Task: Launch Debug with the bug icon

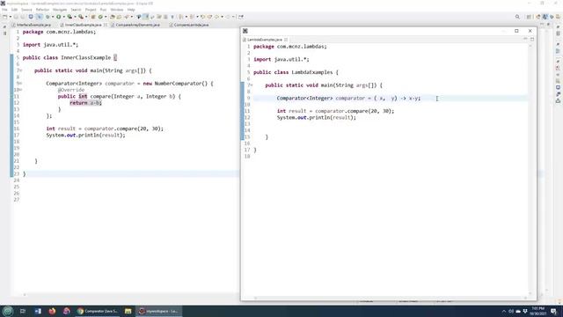Action: [48, 17]
